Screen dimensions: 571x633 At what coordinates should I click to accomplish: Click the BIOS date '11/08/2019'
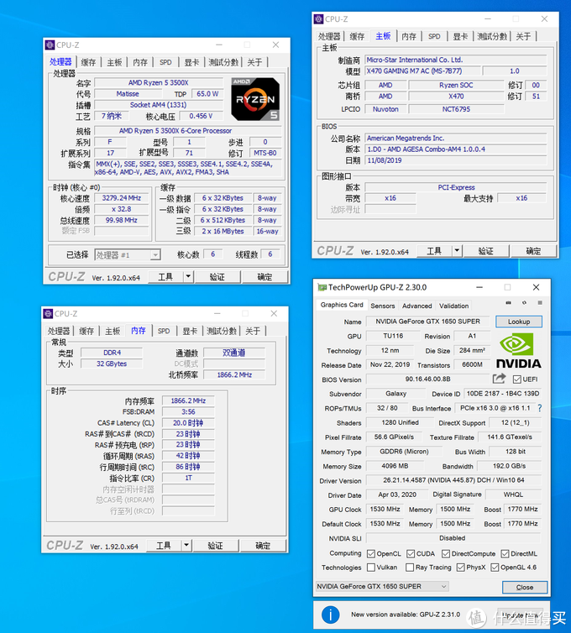click(456, 160)
